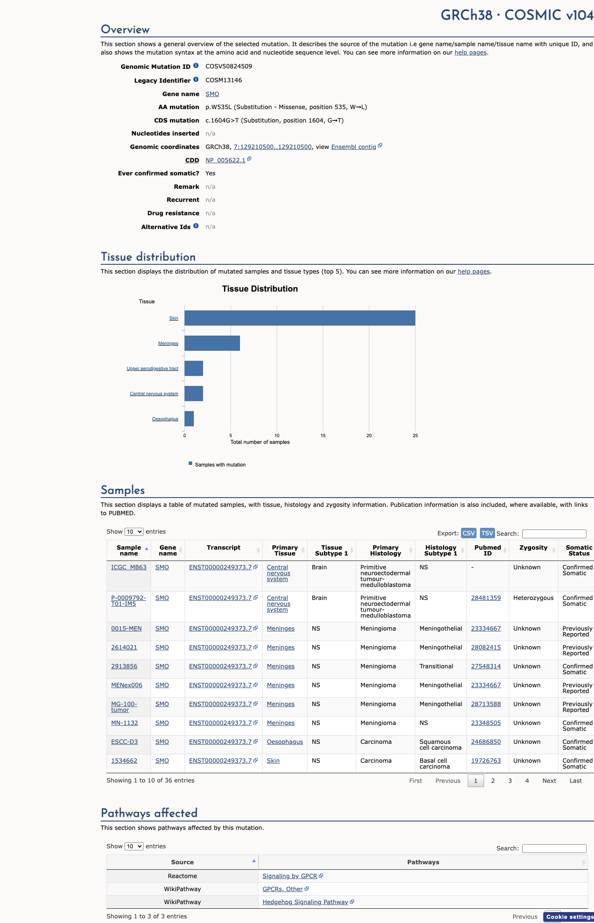Viewport: 594px width, 923px height.
Task: Open sample ESCC-D3
Action: coord(125,742)
